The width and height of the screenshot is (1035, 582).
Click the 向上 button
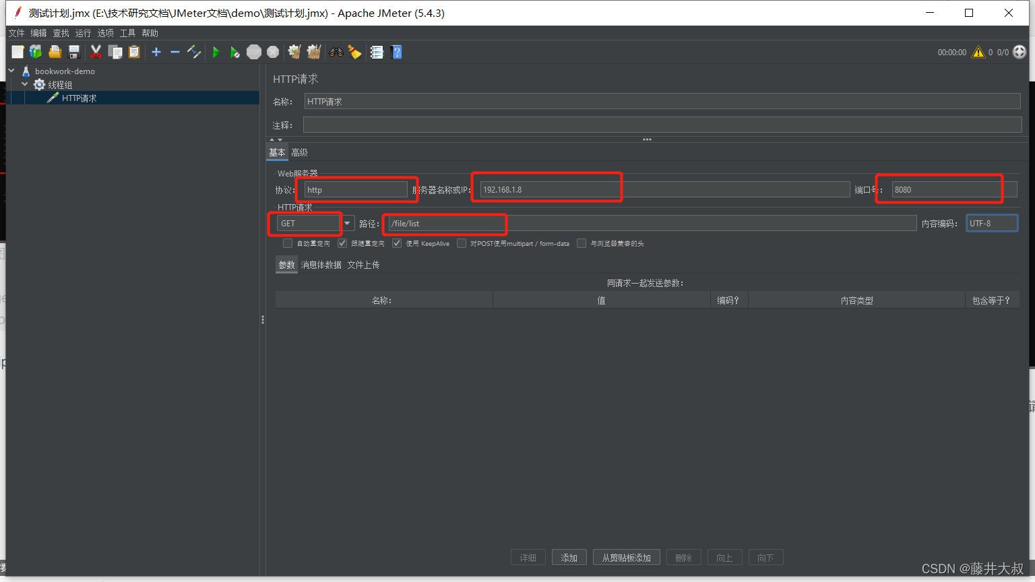click(x=724, y=558)
